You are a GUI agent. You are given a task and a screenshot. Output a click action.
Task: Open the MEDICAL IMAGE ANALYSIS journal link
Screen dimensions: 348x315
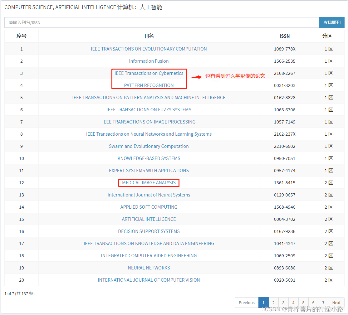point(149,183)
